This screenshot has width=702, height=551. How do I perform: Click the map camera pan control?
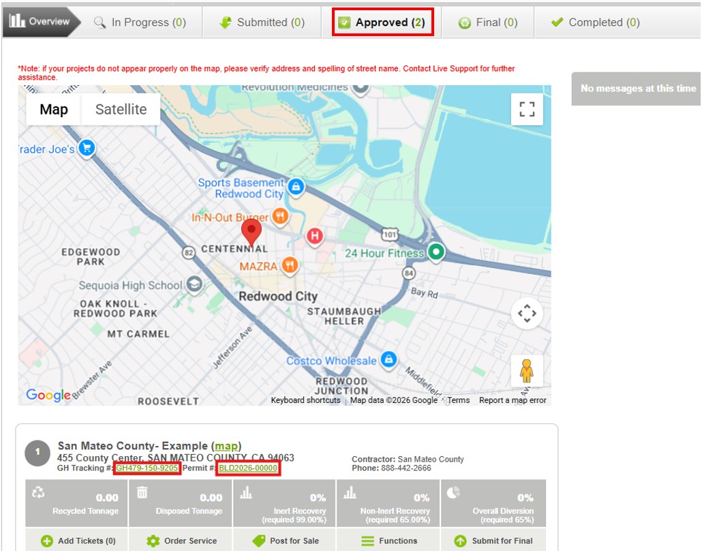[x=526, y=314]
